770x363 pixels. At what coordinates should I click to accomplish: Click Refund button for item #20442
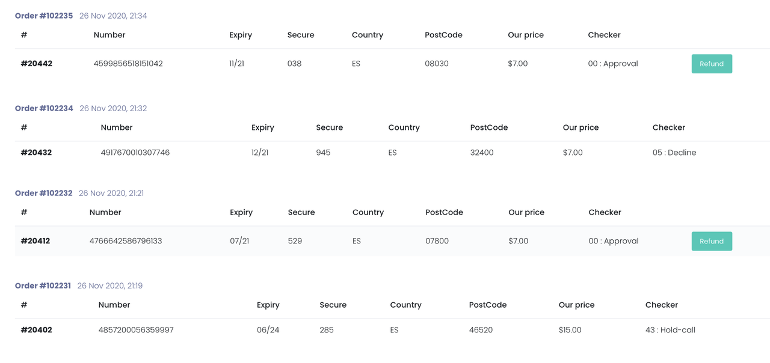click(712, 64)
